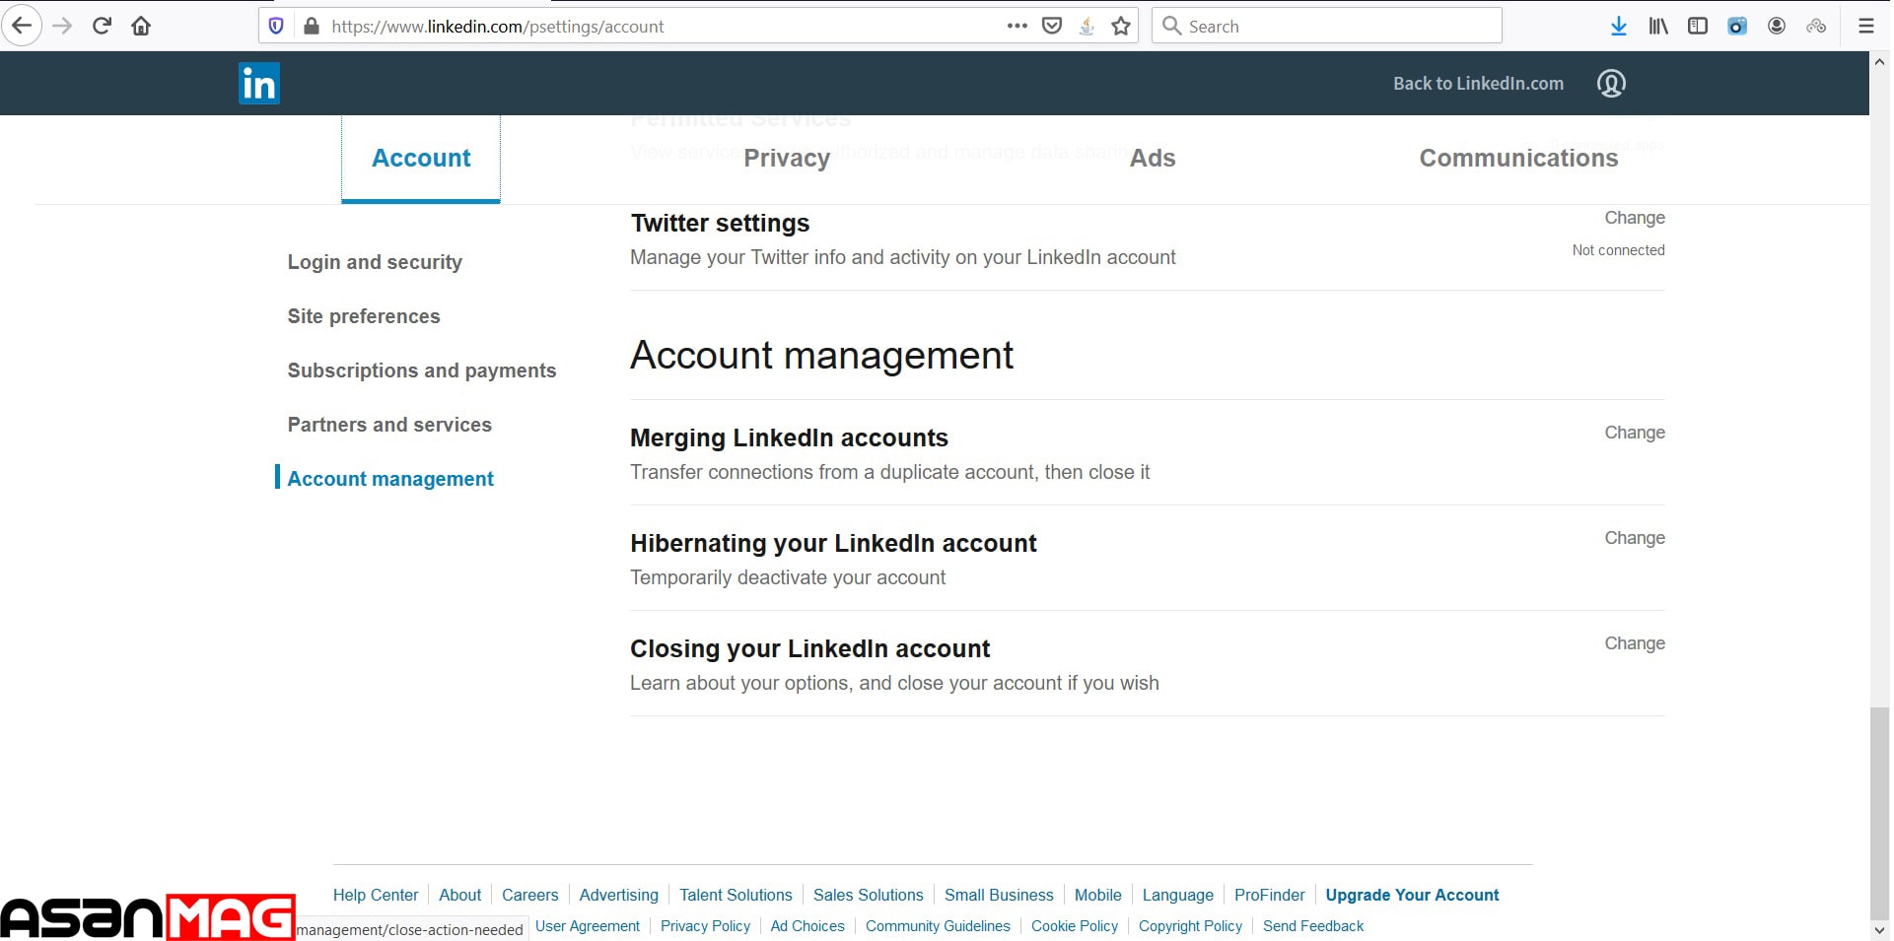Image resolution: width=1894 pixels, height=941 pixels.
Task: Click the Java extension icon in address bar
Action: click(1087, 27)
